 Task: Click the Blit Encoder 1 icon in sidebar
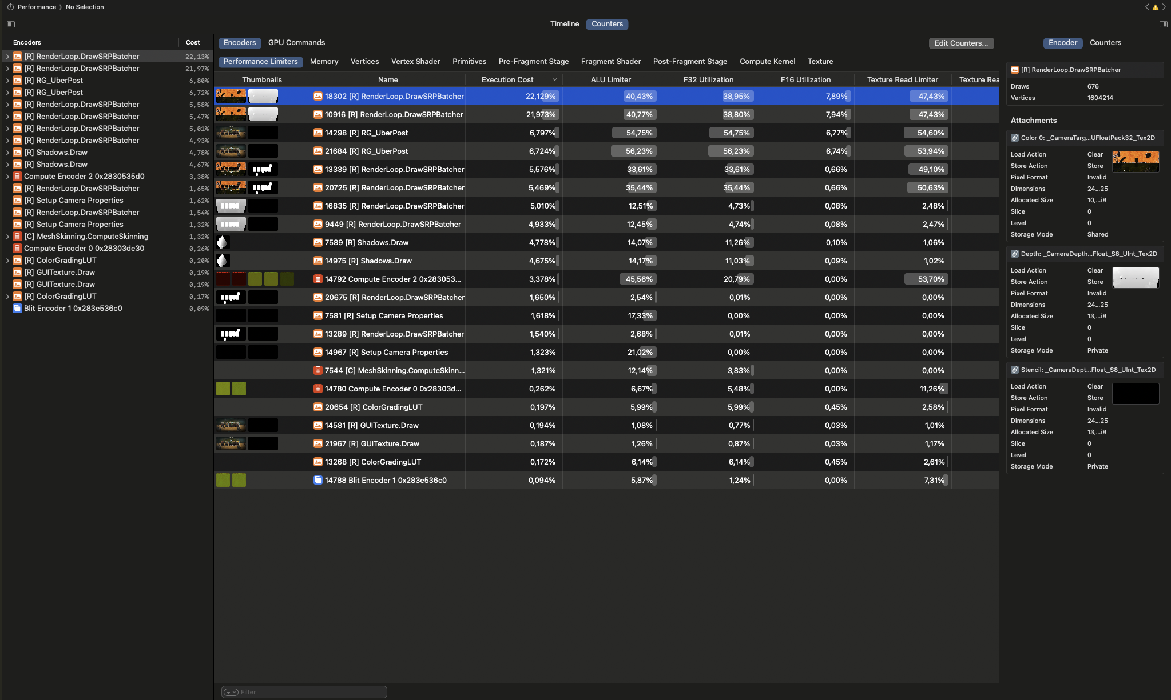point(17,309)
